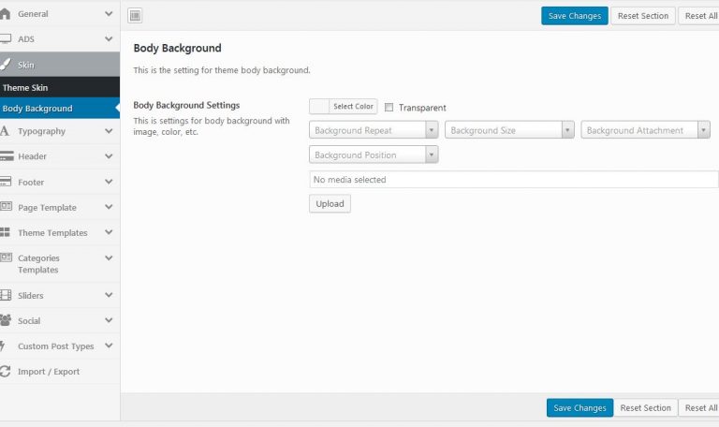719x427 pixels.
Task: Expand the Custom Post Types chevron
Action: click(x=109, y=346)
